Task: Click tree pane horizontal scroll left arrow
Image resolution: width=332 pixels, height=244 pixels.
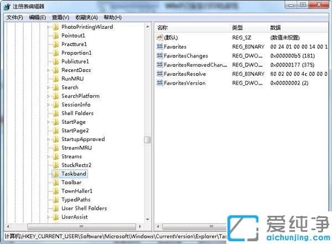Action: click(x=8, y=227)
